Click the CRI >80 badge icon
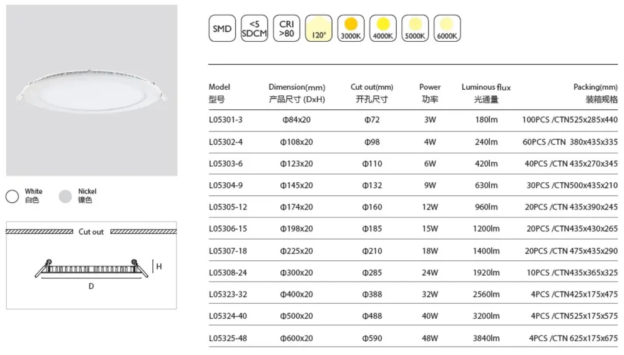Screen dimensions: 624x355 [x=286, y=28]
